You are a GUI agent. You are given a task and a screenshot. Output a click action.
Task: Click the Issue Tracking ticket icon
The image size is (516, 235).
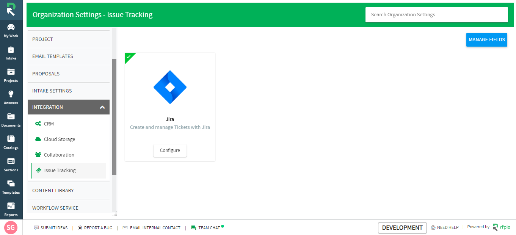click(x=38, y=171)
